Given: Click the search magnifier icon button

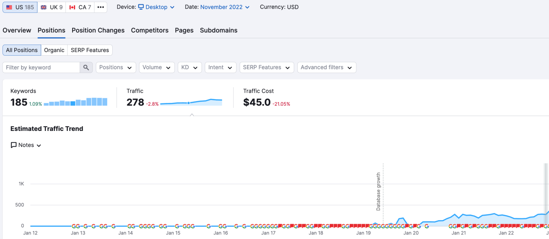Looking at the screenshot, I should pos(86,67).
